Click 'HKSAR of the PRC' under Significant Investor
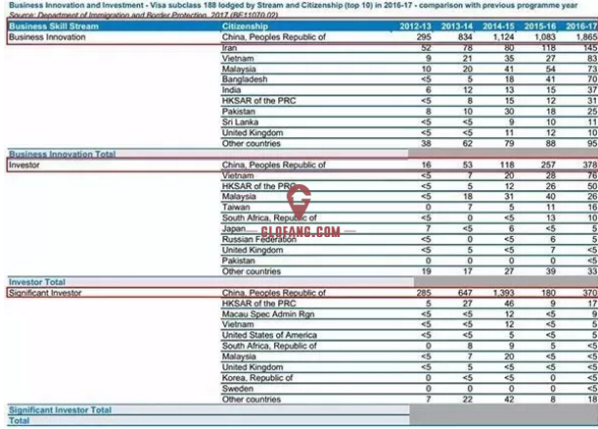This screenshot has width=598, height=429. [259, 304]
